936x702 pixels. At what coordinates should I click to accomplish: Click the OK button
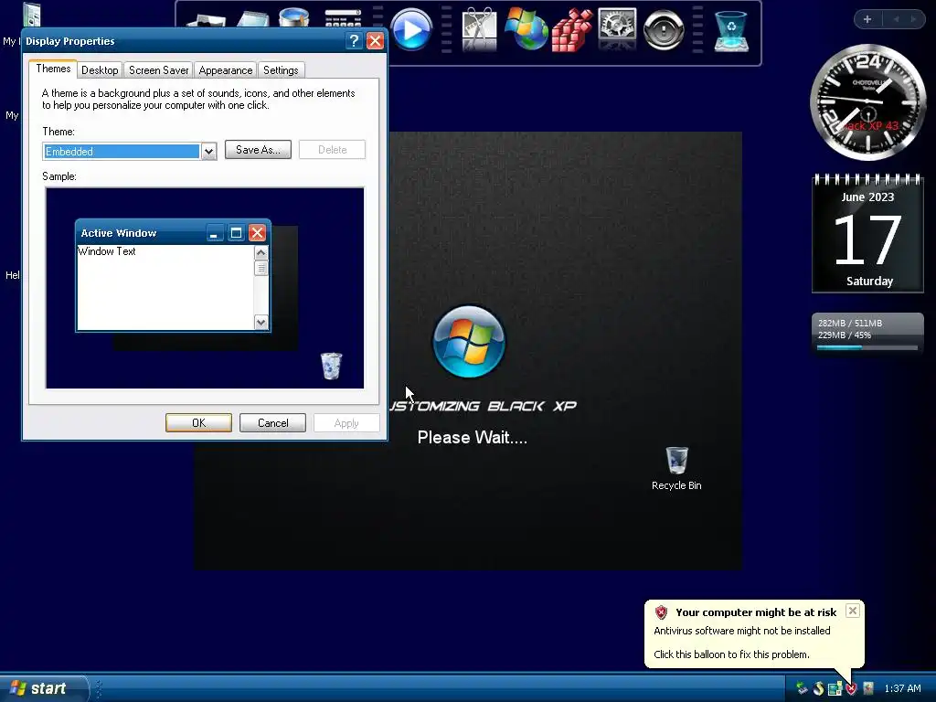point(198,422)
